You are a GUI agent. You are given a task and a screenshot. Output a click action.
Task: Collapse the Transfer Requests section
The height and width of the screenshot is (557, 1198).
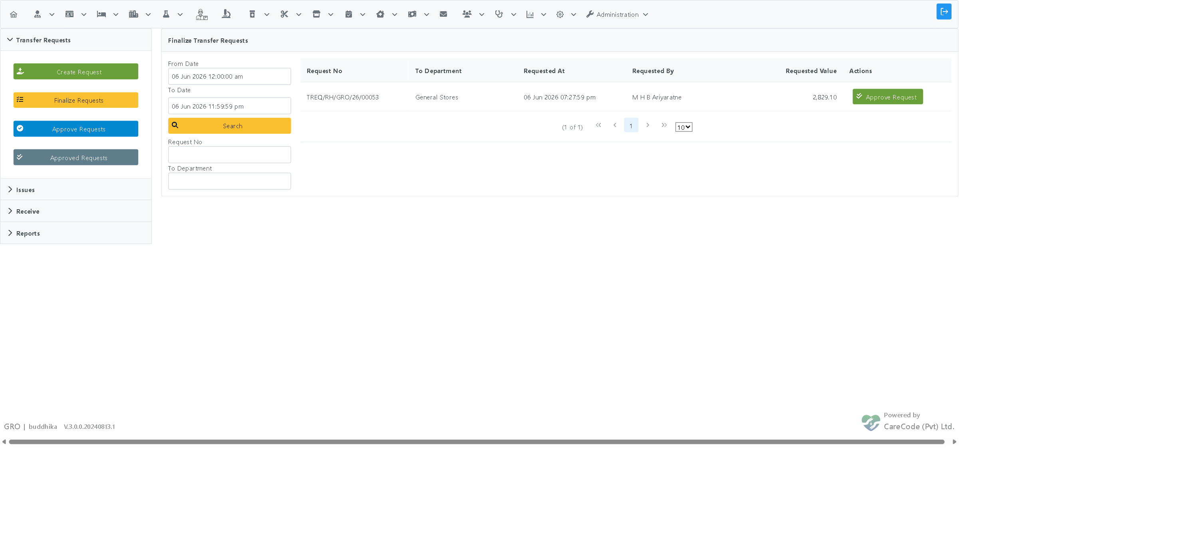[76, 40]
